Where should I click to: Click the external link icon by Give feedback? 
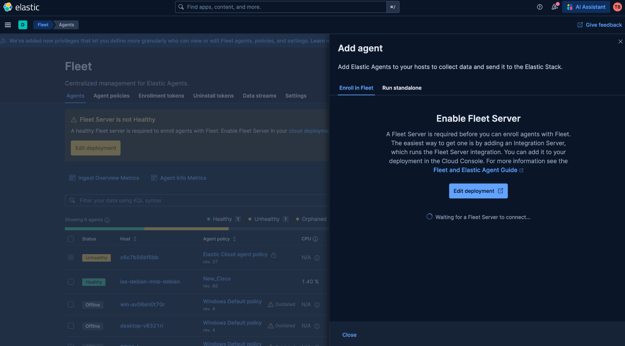580,25
